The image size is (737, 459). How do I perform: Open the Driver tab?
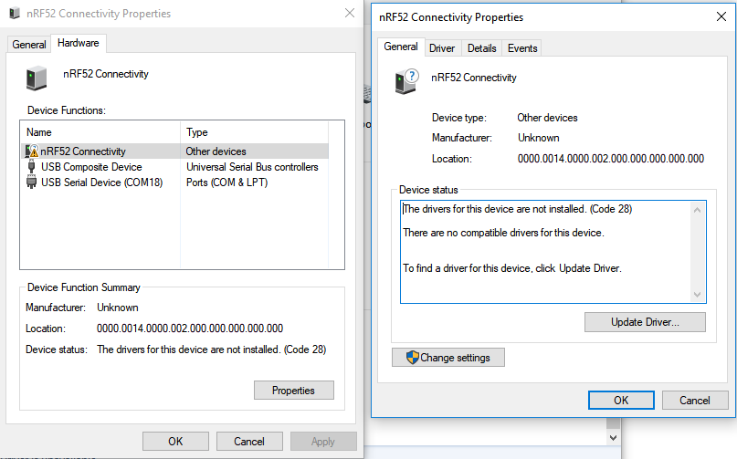442,48
